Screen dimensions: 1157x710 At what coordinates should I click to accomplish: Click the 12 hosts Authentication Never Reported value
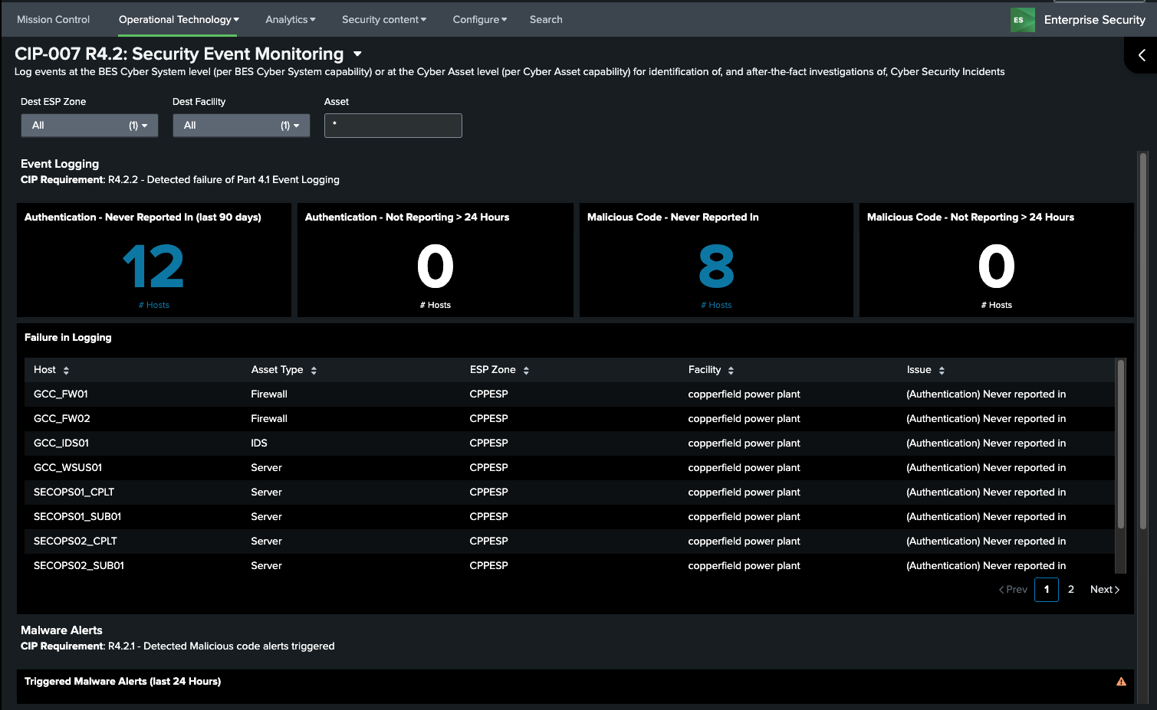pyautogui.click(x=153, y=267)
